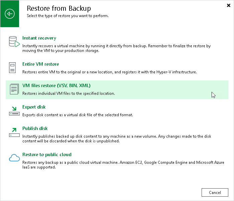
Task: Click the Publish disk arrow icon
Action: click(x=14, y=133)
